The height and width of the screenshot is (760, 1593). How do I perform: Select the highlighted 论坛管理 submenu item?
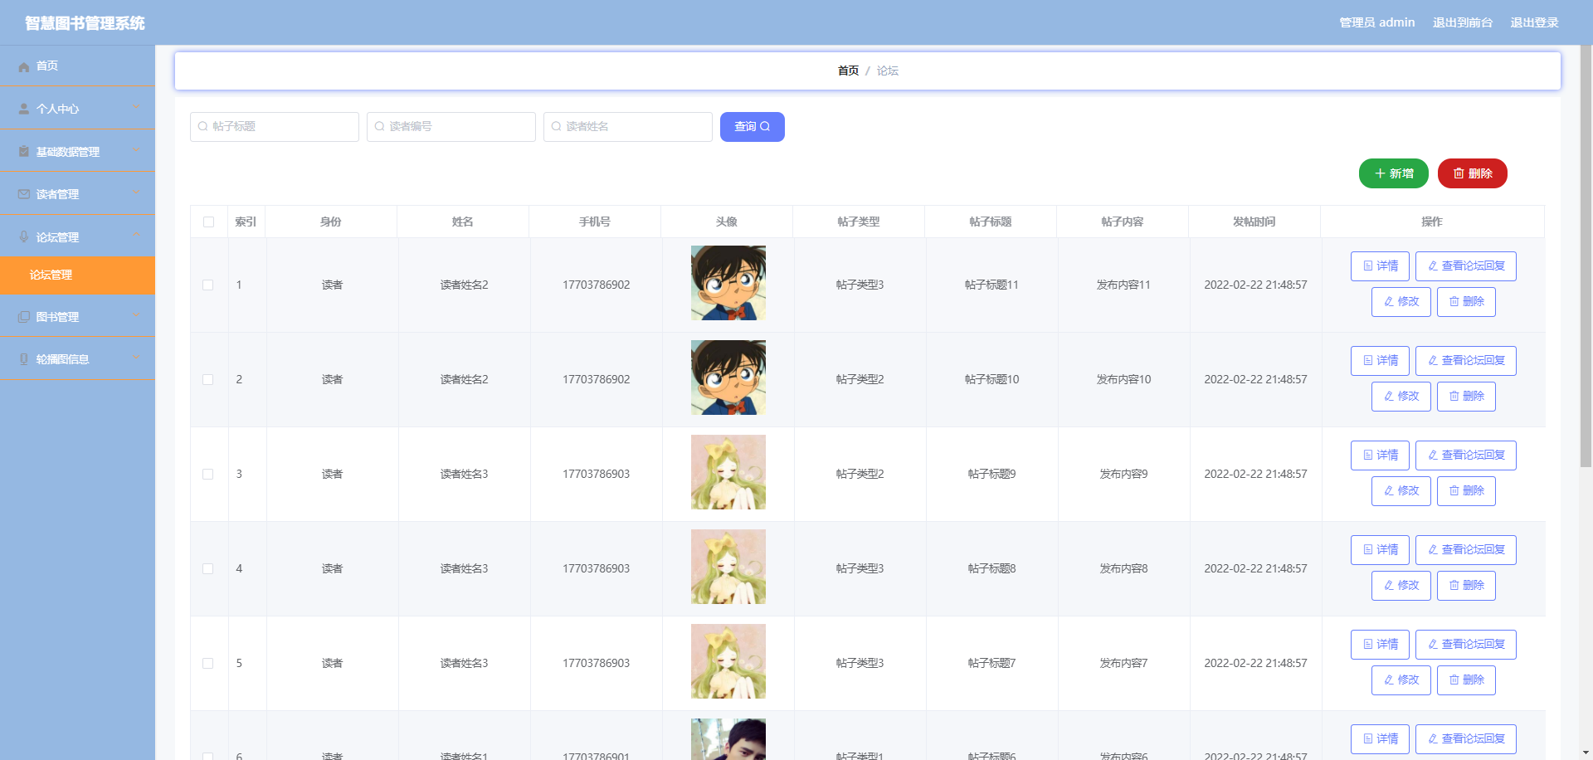tap(77, 275)
